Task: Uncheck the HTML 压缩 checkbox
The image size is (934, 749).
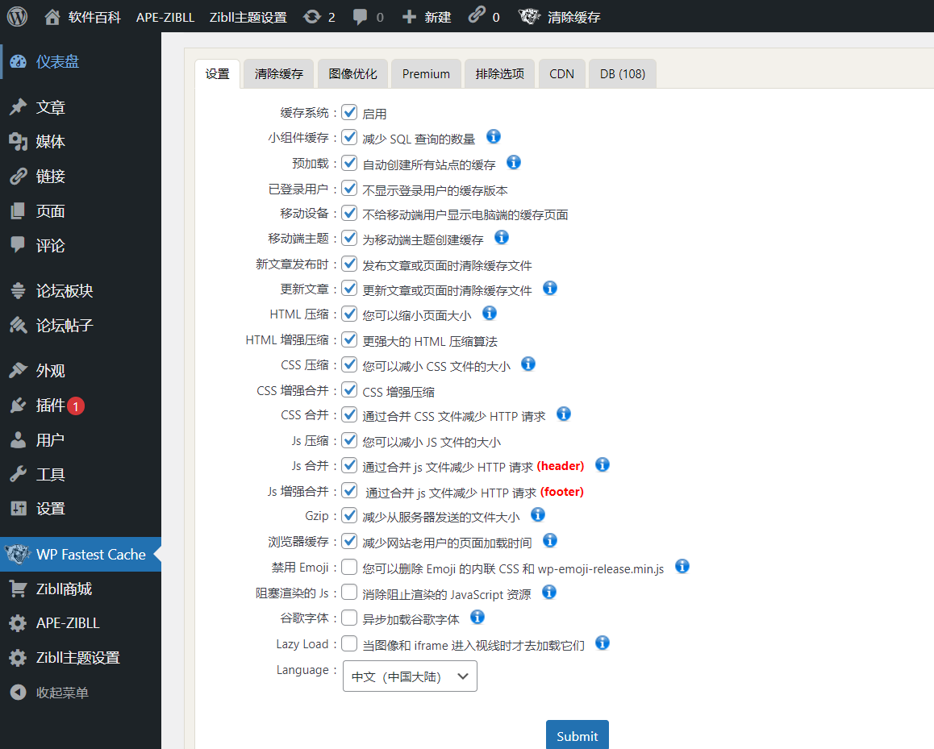Action: [x=349, y=314]
